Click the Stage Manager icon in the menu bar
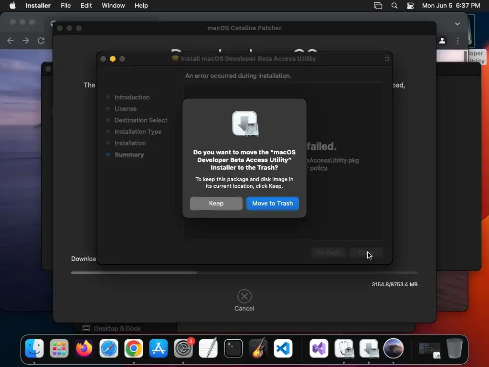The image size is (489, 367). pos(378,6)
